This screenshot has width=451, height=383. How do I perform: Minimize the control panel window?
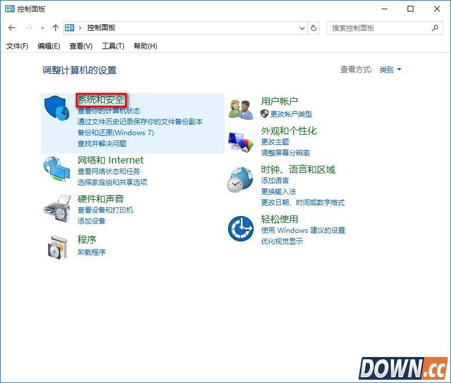point(384,9)
